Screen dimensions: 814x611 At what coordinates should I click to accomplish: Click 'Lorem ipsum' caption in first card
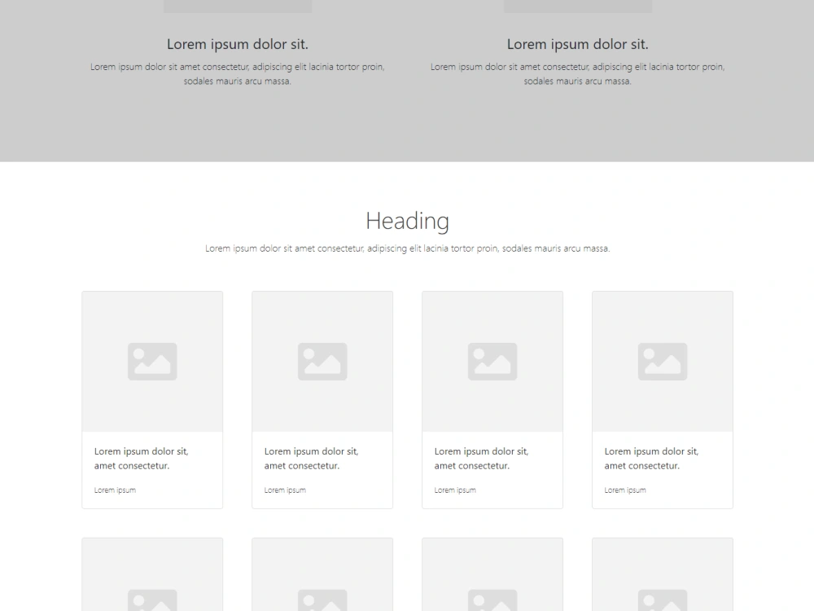115,490
